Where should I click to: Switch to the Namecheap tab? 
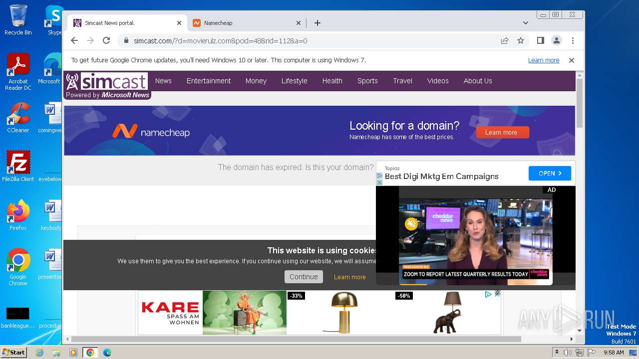click(247, 23)
